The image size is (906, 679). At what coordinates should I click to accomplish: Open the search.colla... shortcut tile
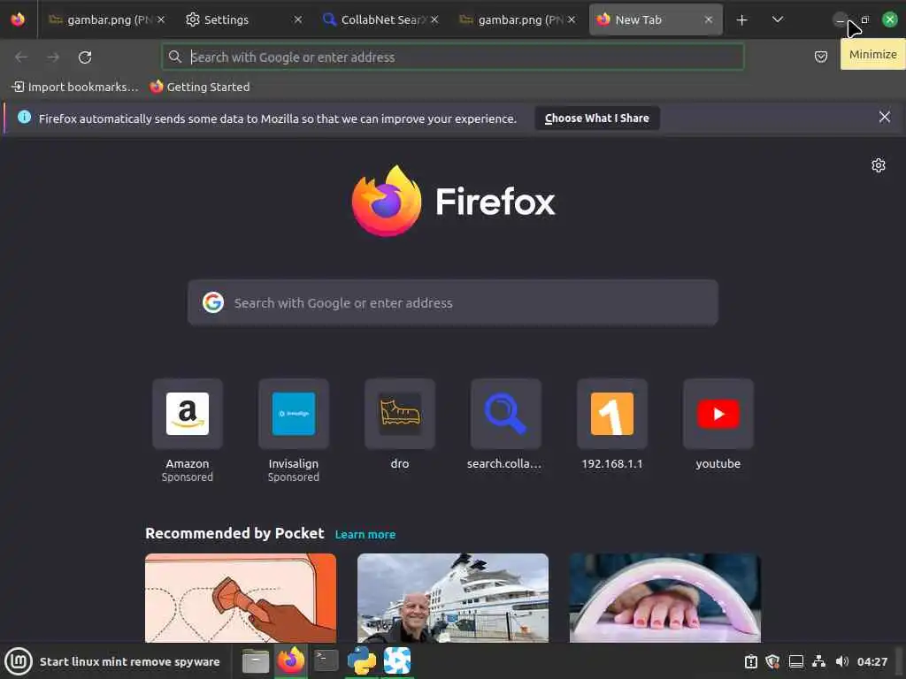[x=505, y=424]
